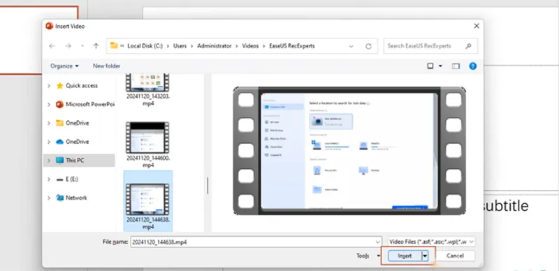This screenshot has height=271, width=559.
Task: Change the file view layout icon
Action: [430, 66]
